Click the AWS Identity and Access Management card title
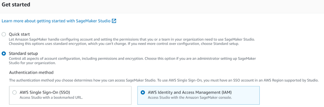324x107 pixels. pos(190,92)
